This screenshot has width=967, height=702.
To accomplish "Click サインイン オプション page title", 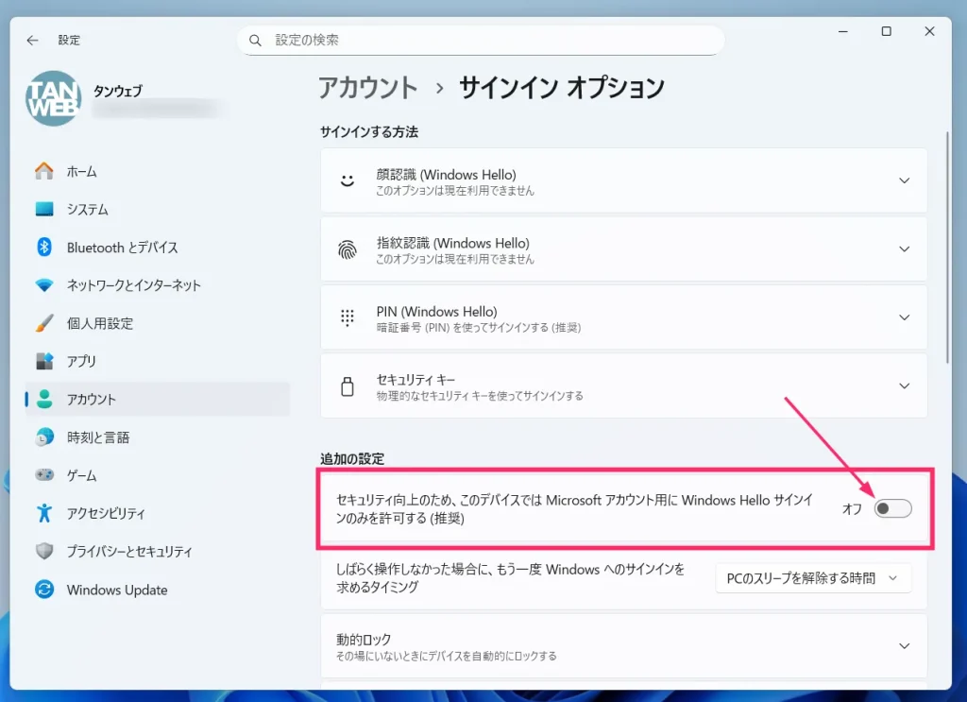I will coord(562,87).
